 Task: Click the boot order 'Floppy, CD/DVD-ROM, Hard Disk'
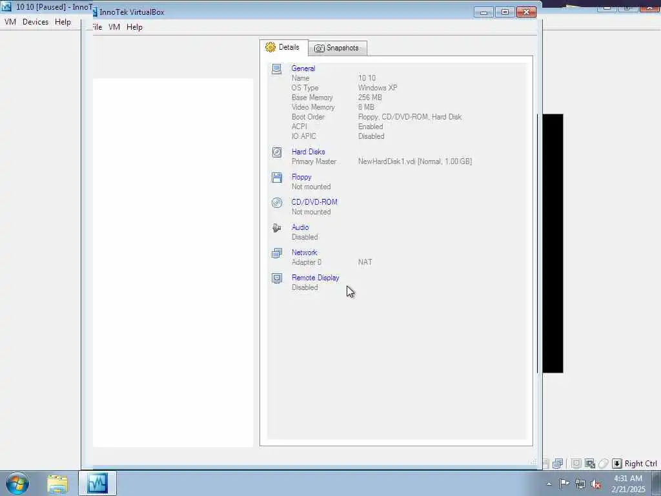click(x=410, y=117)
